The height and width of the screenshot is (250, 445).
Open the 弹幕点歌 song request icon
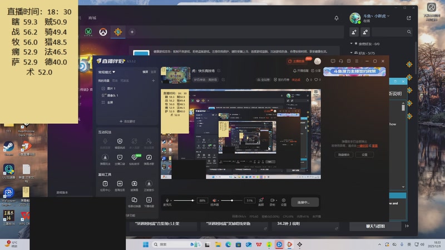(x=149, y=157)
